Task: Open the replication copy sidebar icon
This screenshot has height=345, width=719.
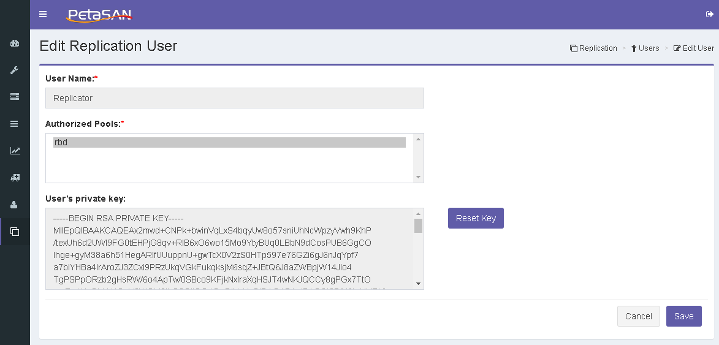Action: coord(15,232)
